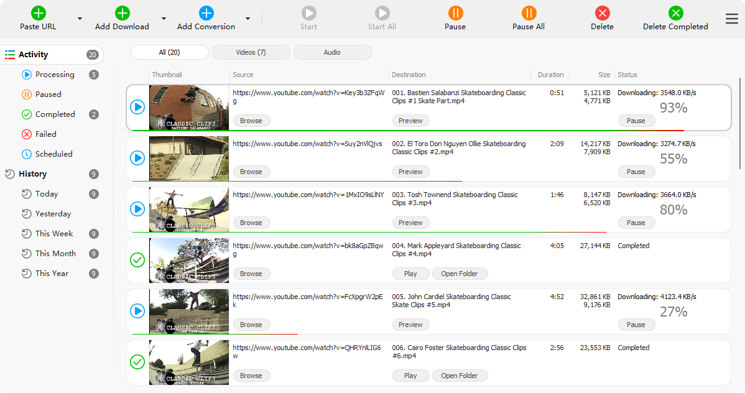
Task: Click the Add Download green plus icon
Action: (122, 12)
